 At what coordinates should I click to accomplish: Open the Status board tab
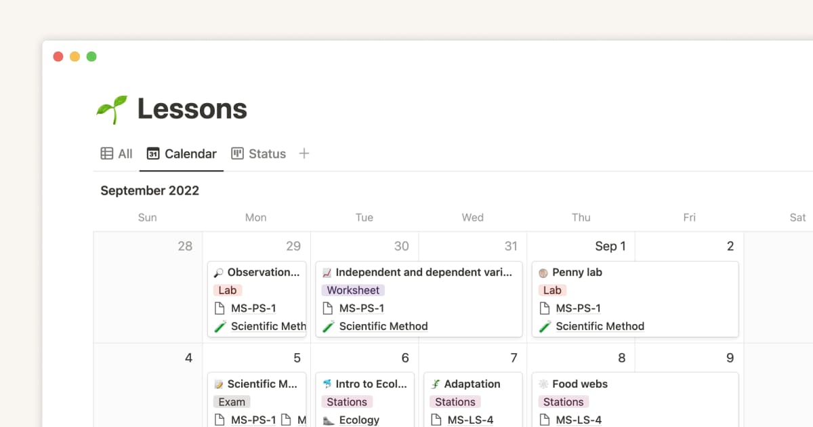point(259,154)
